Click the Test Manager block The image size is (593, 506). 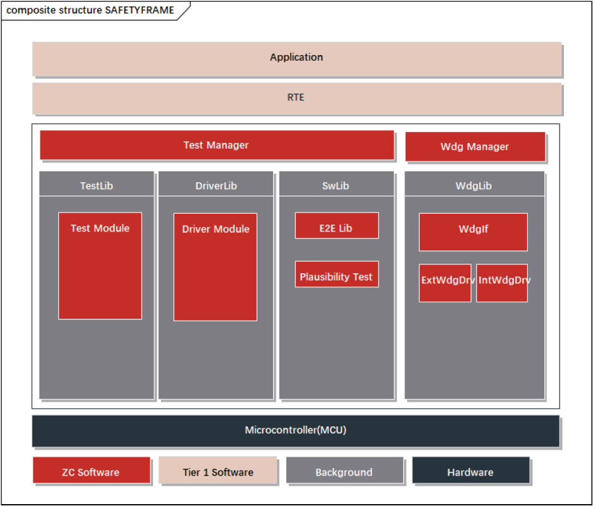point(216,145)
